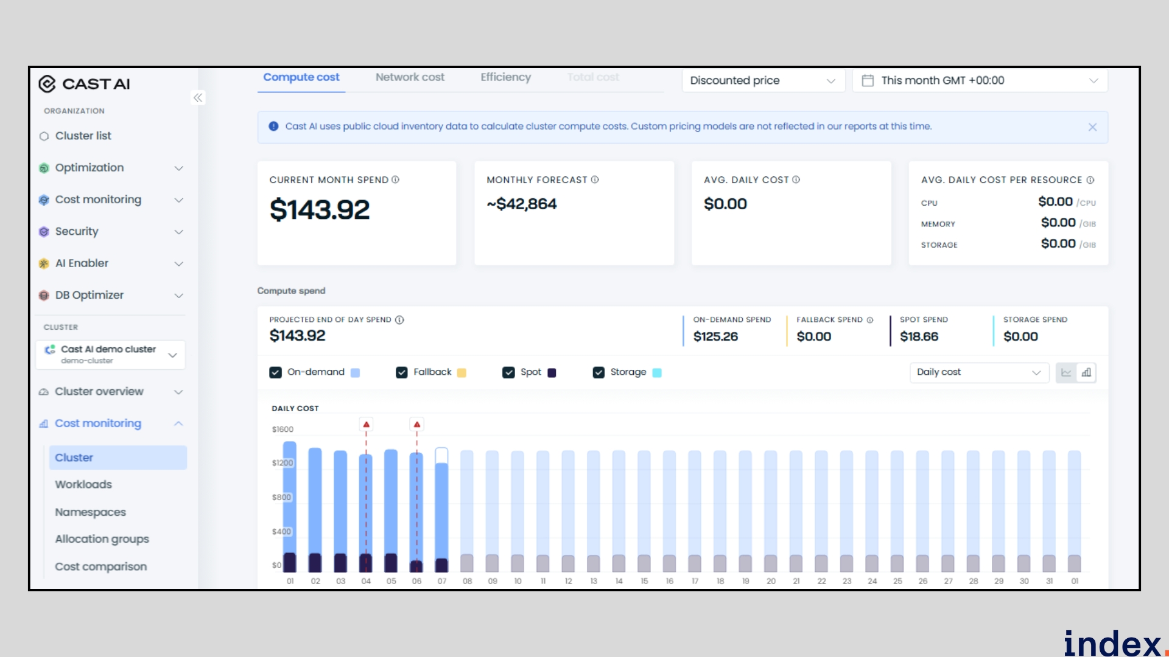Viewport: 1169px width, 657px height.
Task: Select day 06 bar in daily cost chart
Action: tap(417, 511)
